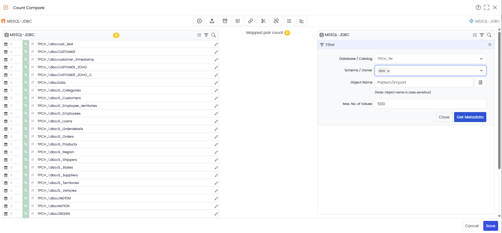Click the hamburger lines icon in toolbar

coord(289,21)
